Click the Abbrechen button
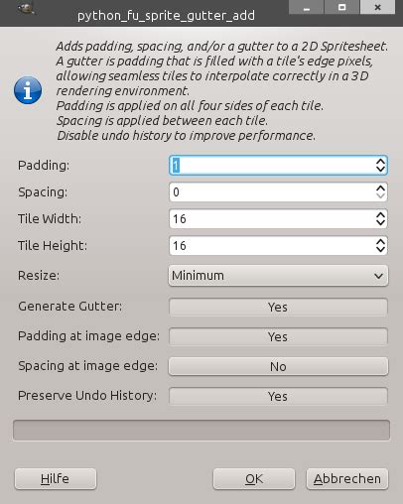 (347, 479)
